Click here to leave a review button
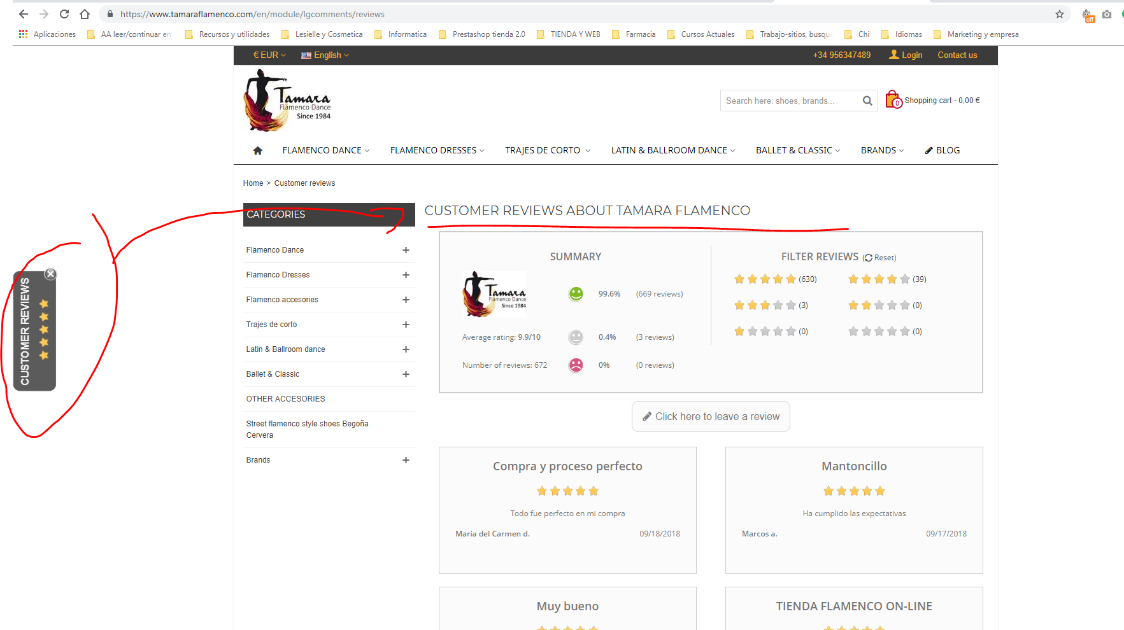This screenshot has width=1124, height=630. [711, 417]
